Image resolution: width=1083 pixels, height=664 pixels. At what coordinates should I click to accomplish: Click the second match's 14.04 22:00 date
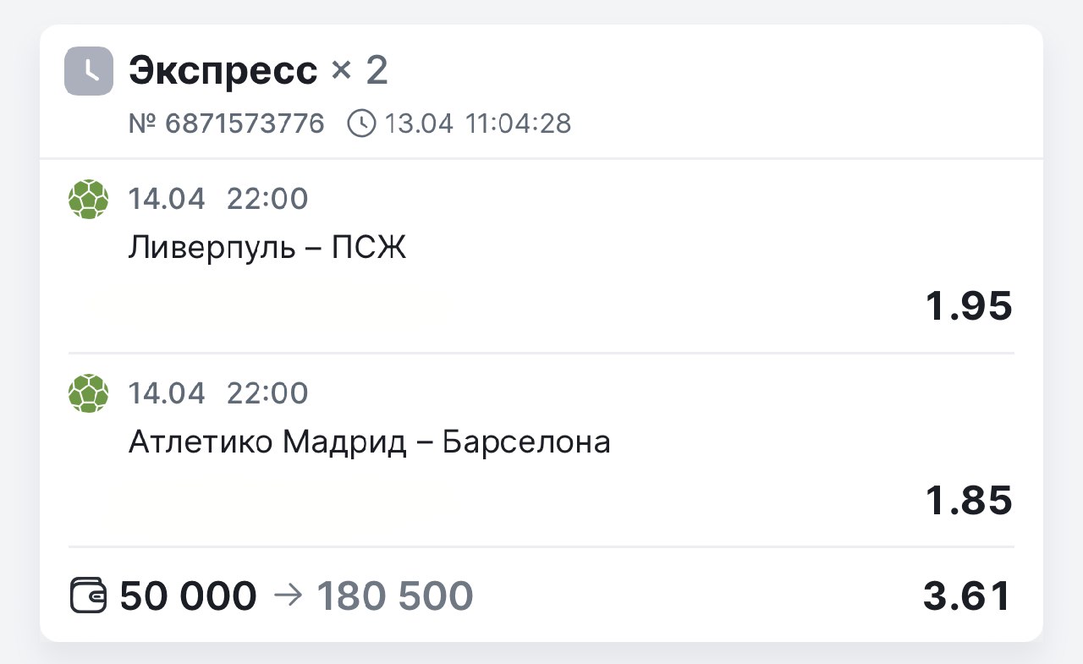218,394
